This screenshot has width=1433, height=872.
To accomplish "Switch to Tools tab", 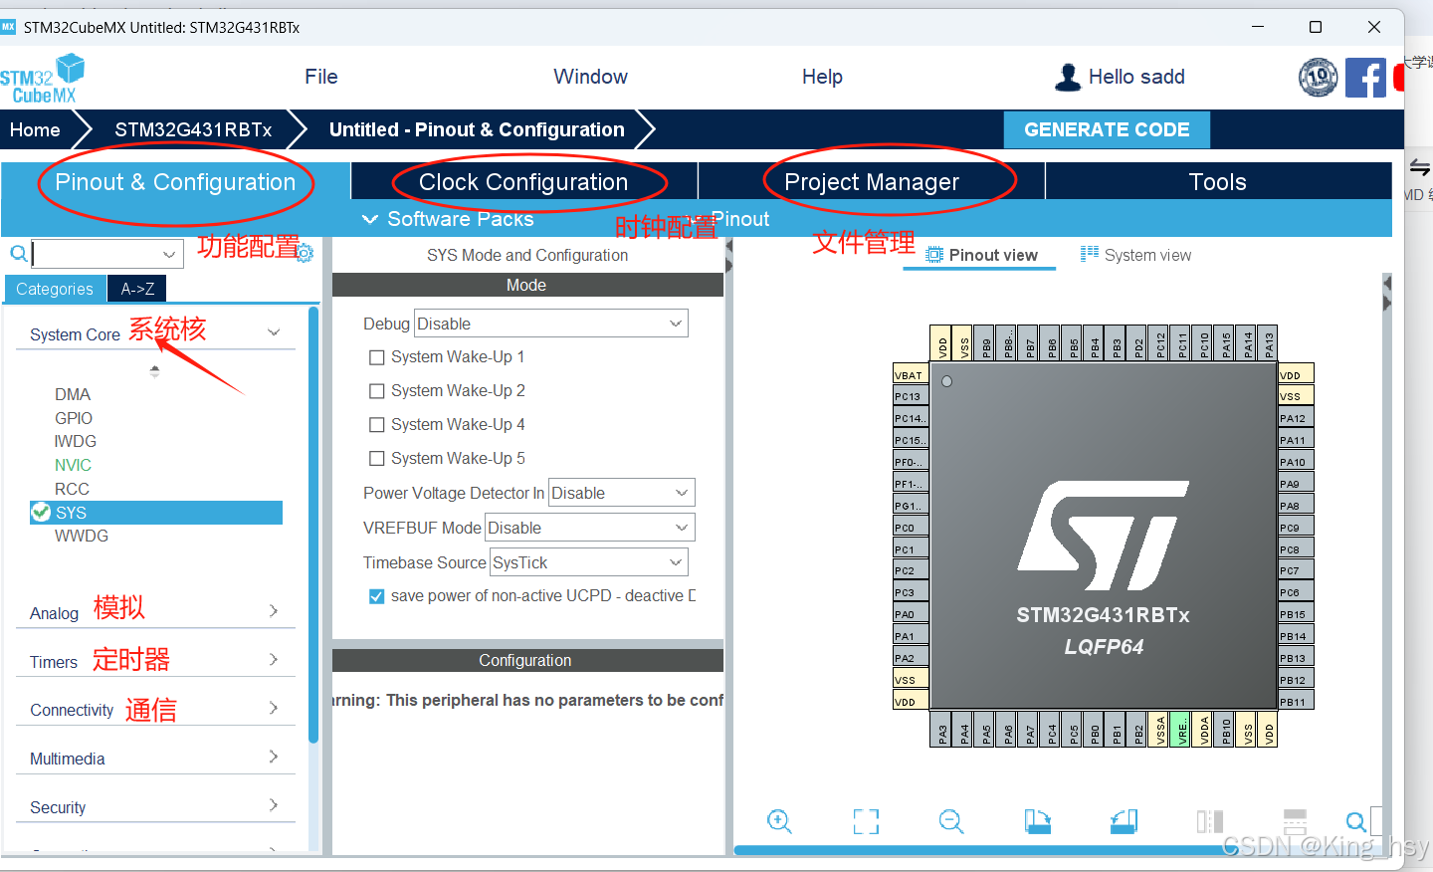I will tap(1218, 181).
